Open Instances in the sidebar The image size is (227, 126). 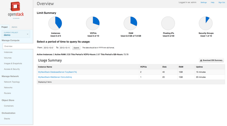[8, 52]
